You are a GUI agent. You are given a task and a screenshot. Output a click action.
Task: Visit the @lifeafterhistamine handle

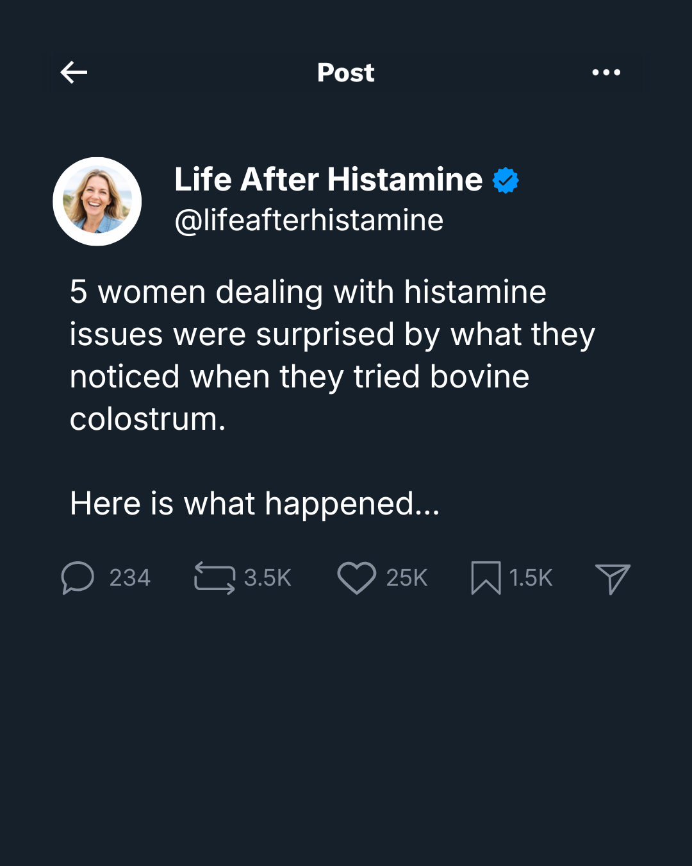[x=309, y=220]
